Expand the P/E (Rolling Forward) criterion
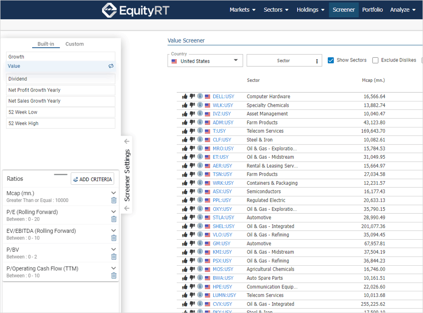This screenshot has height=313, width=423. tap(114, 212)
